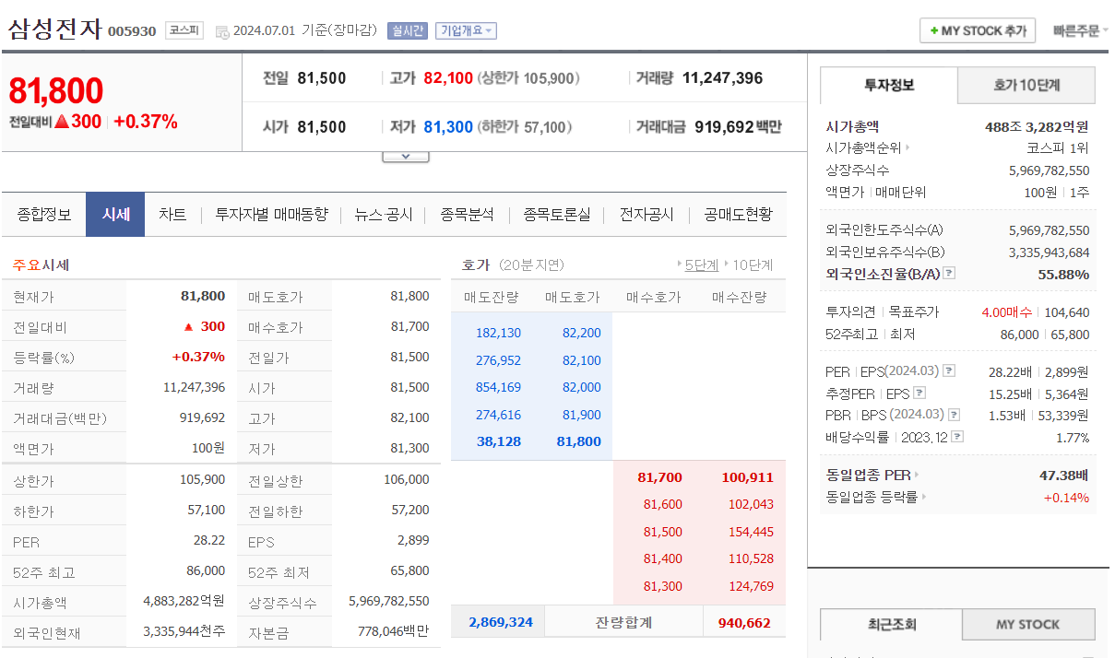
Task: Click the large current price 81,800
Action: click(x=56, y=91)
